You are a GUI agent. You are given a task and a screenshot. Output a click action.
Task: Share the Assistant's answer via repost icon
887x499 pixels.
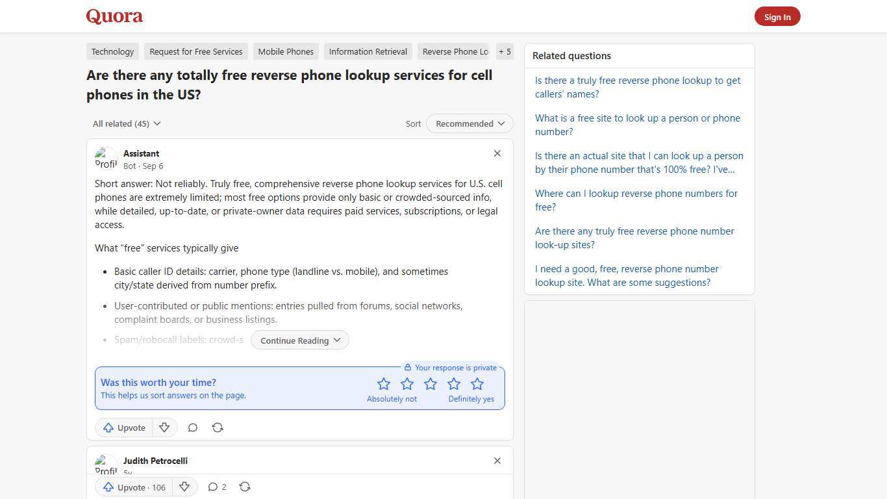coord(218,428)
